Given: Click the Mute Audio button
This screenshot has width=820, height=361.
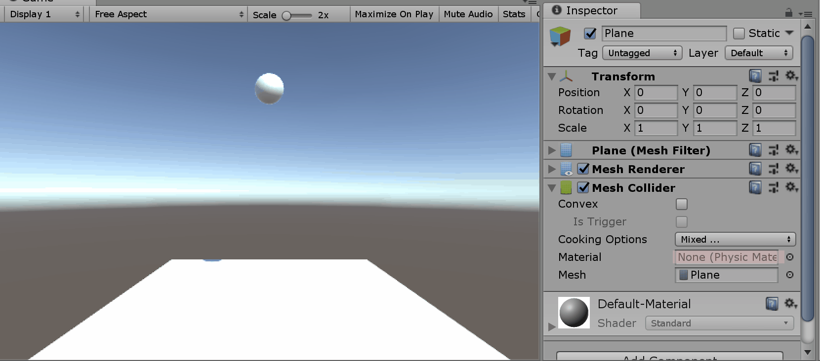Looking at the screenshot, I should 468,14.
